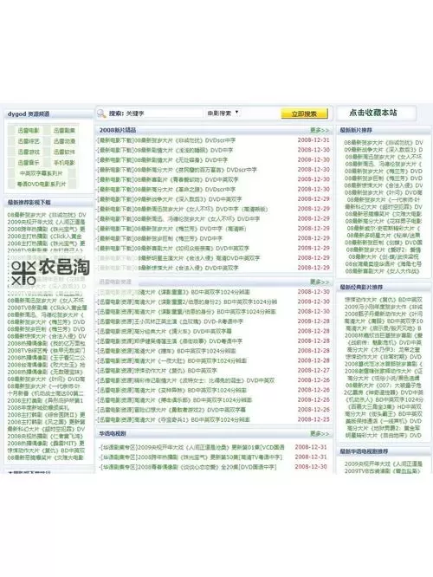Open the 高清大片《夺宝奇兵1》 BD row
433x577 pixels.
pyautogui.click(x=173, y=420)
